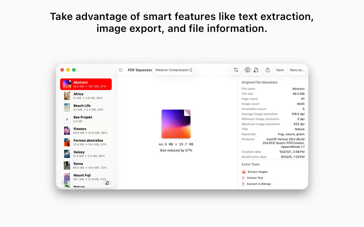The width and height of the screenshot is (364, 227).
Task: Click the Africa thumbnail icon
Action: pos(67,96)
